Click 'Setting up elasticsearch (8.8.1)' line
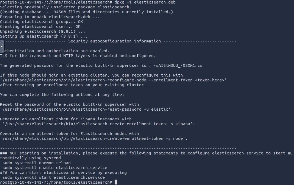 tap(44, 36)
